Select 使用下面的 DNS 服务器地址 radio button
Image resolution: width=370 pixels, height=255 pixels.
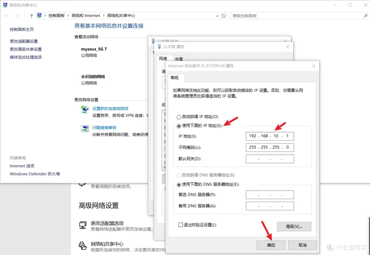(x=179, y=185)
